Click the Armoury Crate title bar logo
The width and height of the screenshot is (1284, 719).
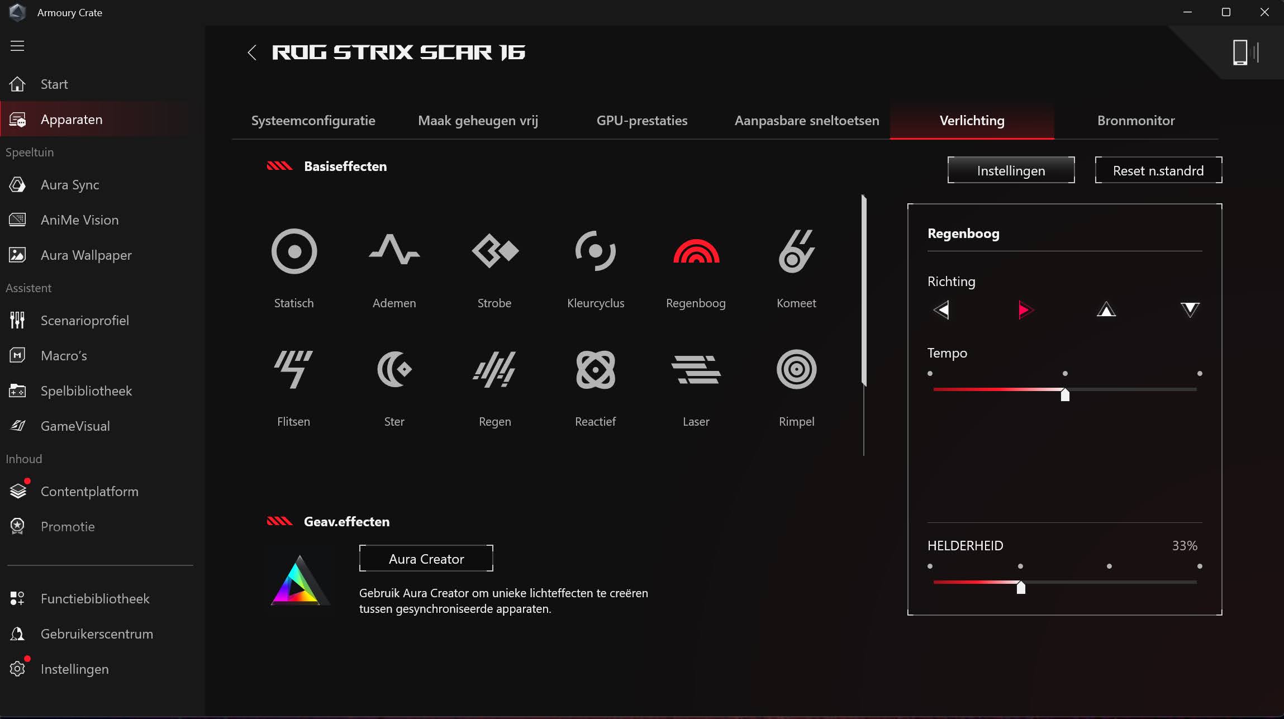coord(18,12)
